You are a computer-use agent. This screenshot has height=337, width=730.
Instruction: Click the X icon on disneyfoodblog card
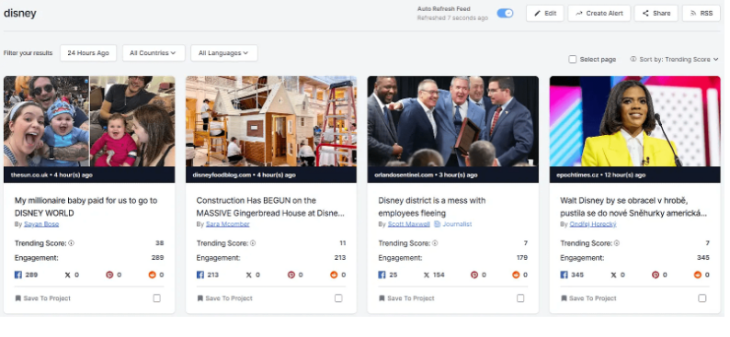point(249,275)
